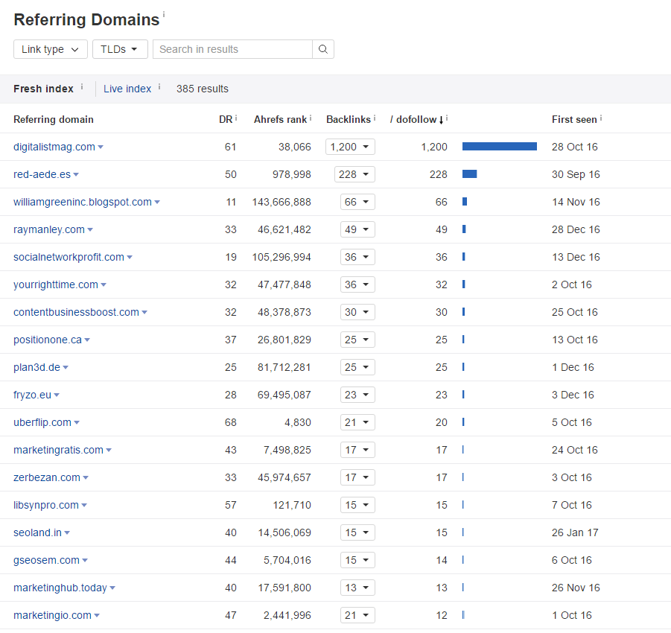Expand backlinks dropdown for fryzo.eu
The image size is (671, 633).
click(x=357, y=395)
